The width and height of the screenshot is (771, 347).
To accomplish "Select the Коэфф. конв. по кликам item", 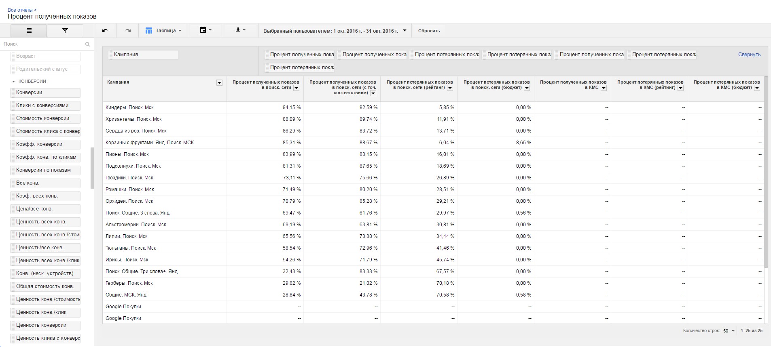I will 45,157.
